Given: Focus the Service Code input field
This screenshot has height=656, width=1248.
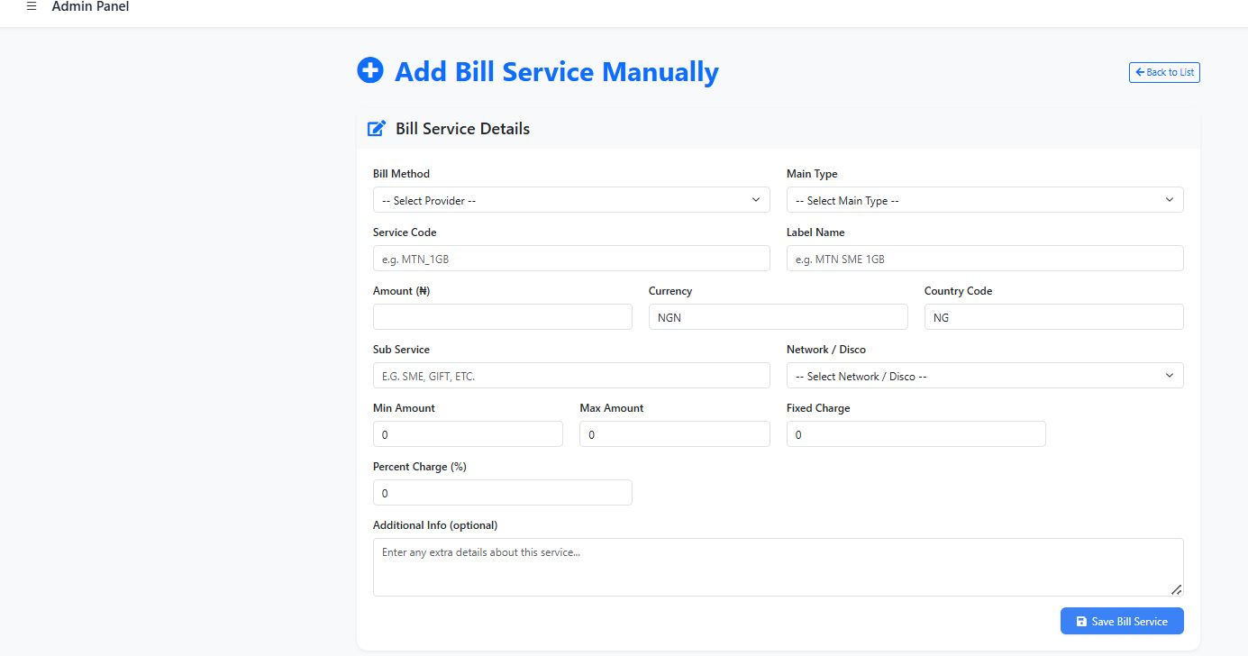Looking at the screenshot, I should coord(571,259).
